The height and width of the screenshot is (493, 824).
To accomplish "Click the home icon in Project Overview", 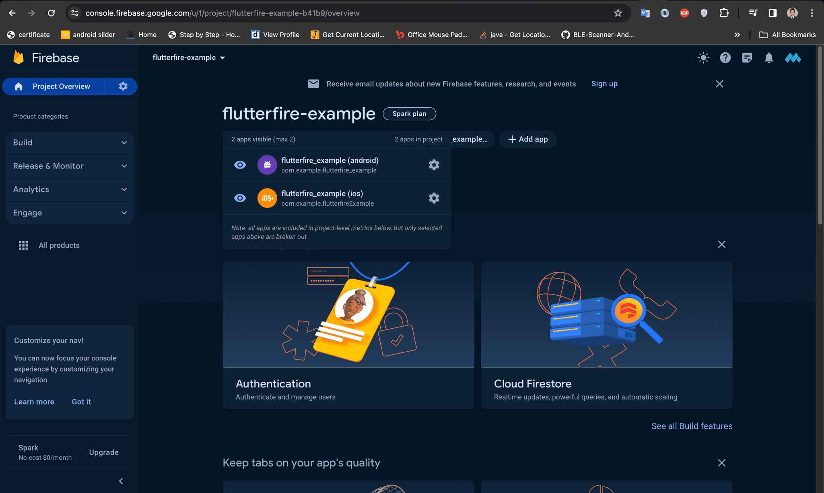I will [x=19, y=86].
